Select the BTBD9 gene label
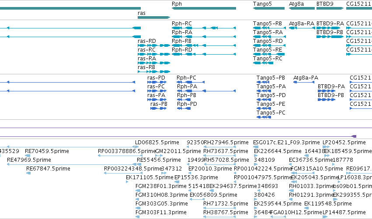The width and height of the screenshot is (372, 219). [325, 4]
